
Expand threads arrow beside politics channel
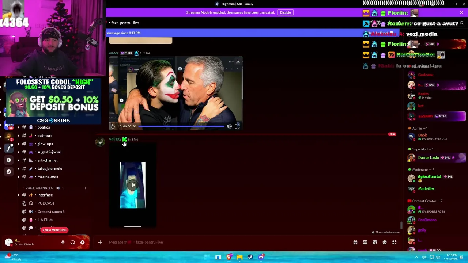[x=18, y=127]
